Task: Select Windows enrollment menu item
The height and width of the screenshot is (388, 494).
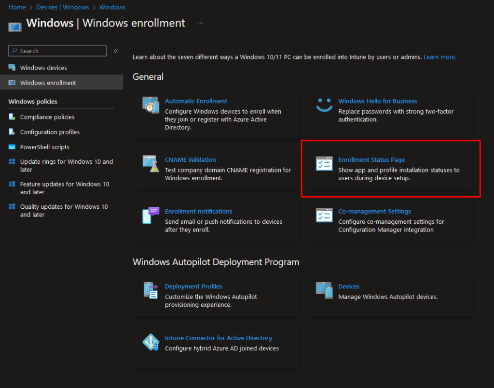Action: pos(61,82)
